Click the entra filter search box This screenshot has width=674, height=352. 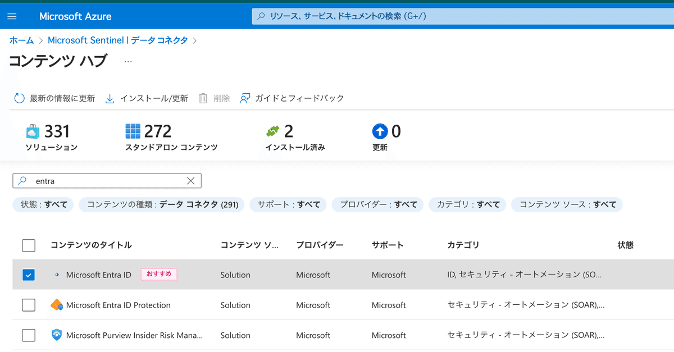click(x=107, y=181)
